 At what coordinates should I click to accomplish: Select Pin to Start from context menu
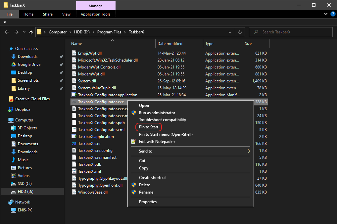pos(149,127)
